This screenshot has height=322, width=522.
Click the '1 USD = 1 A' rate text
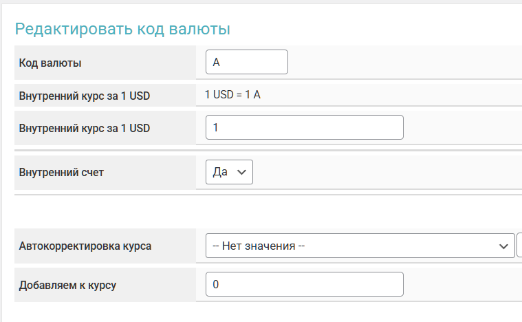[232, 94]
